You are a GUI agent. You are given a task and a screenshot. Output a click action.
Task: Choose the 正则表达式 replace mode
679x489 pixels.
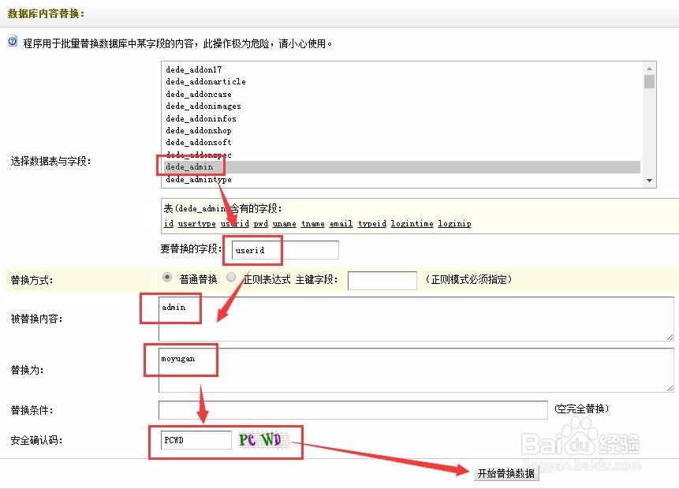(x=230, y=277)
